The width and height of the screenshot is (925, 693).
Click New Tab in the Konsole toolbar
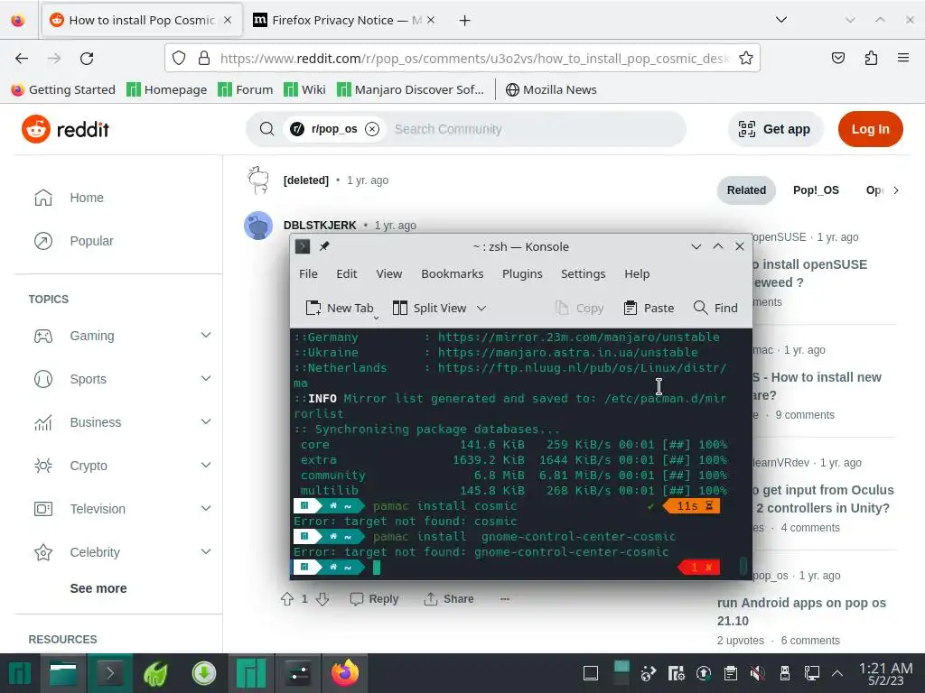pos(340,309)
